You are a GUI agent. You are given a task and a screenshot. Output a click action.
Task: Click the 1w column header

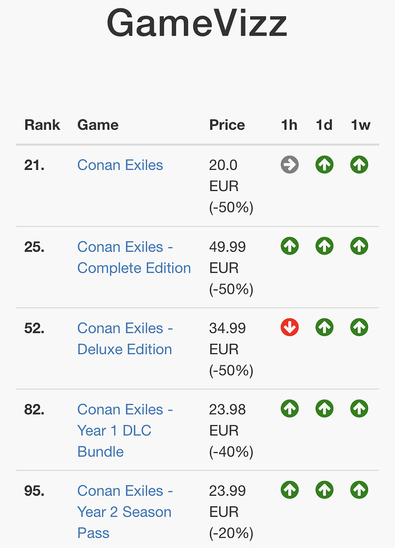pyautogui.click(x=361, y=125)
